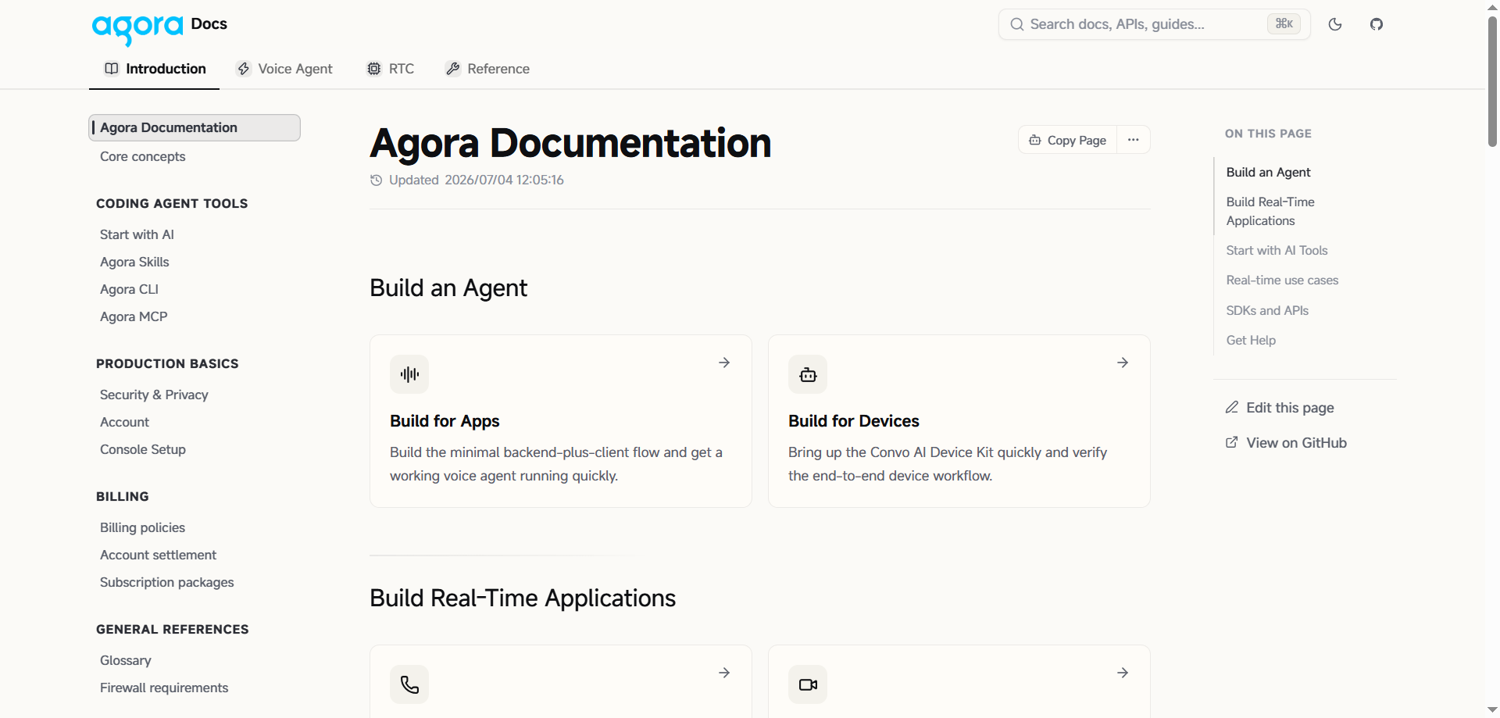Jump to Real-time use cases section

point(1282,280)
